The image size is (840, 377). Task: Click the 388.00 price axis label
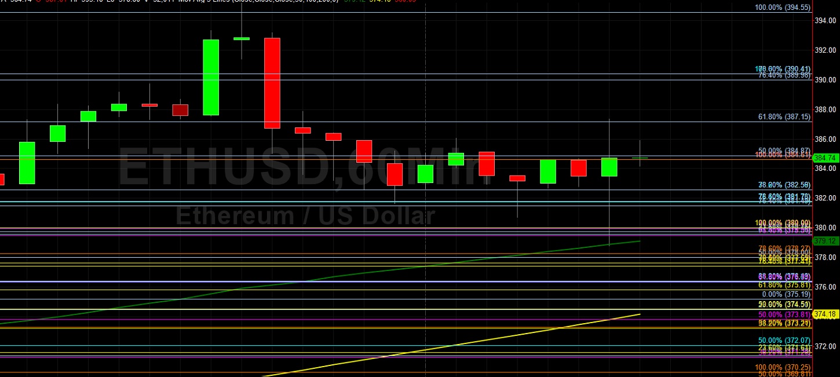pos(826,109)
